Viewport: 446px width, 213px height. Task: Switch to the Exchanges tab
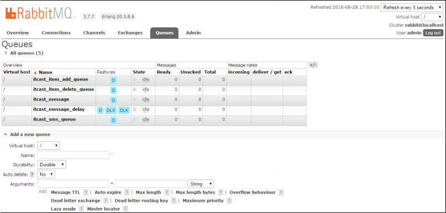[130, 33]
